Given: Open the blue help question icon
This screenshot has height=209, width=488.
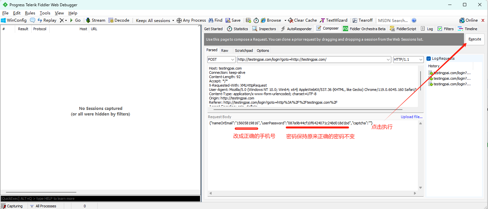Looking at the screenshot, I should click(x=414, y=20).
